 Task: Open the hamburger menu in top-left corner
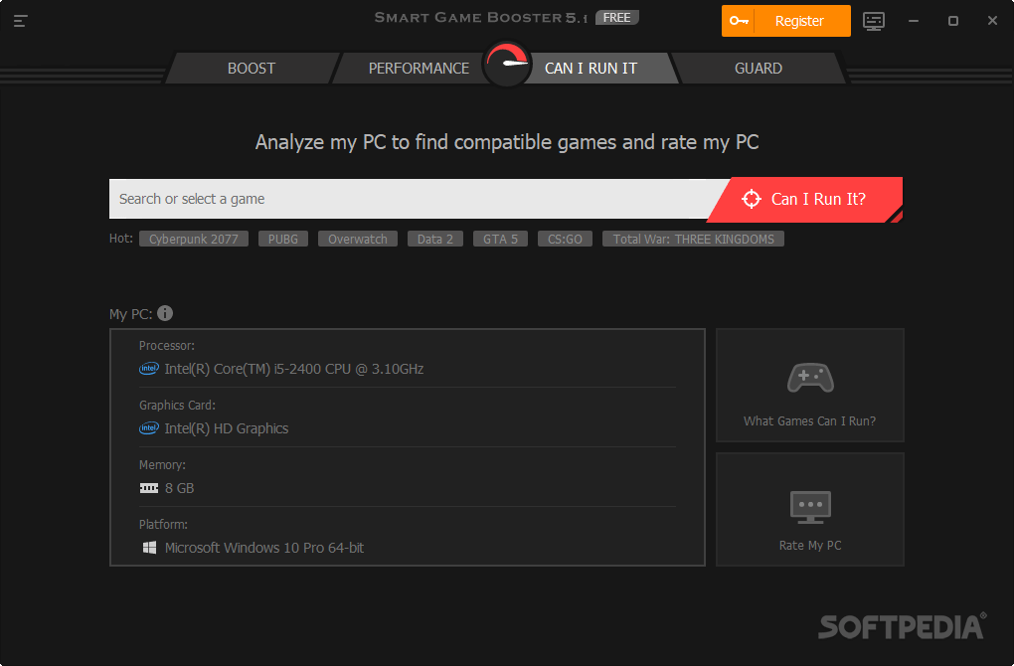tap(20, 20)
